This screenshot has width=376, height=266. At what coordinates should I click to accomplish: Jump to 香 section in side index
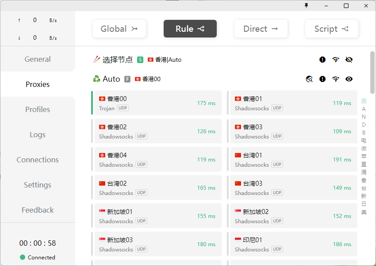[x=364, y=180]
